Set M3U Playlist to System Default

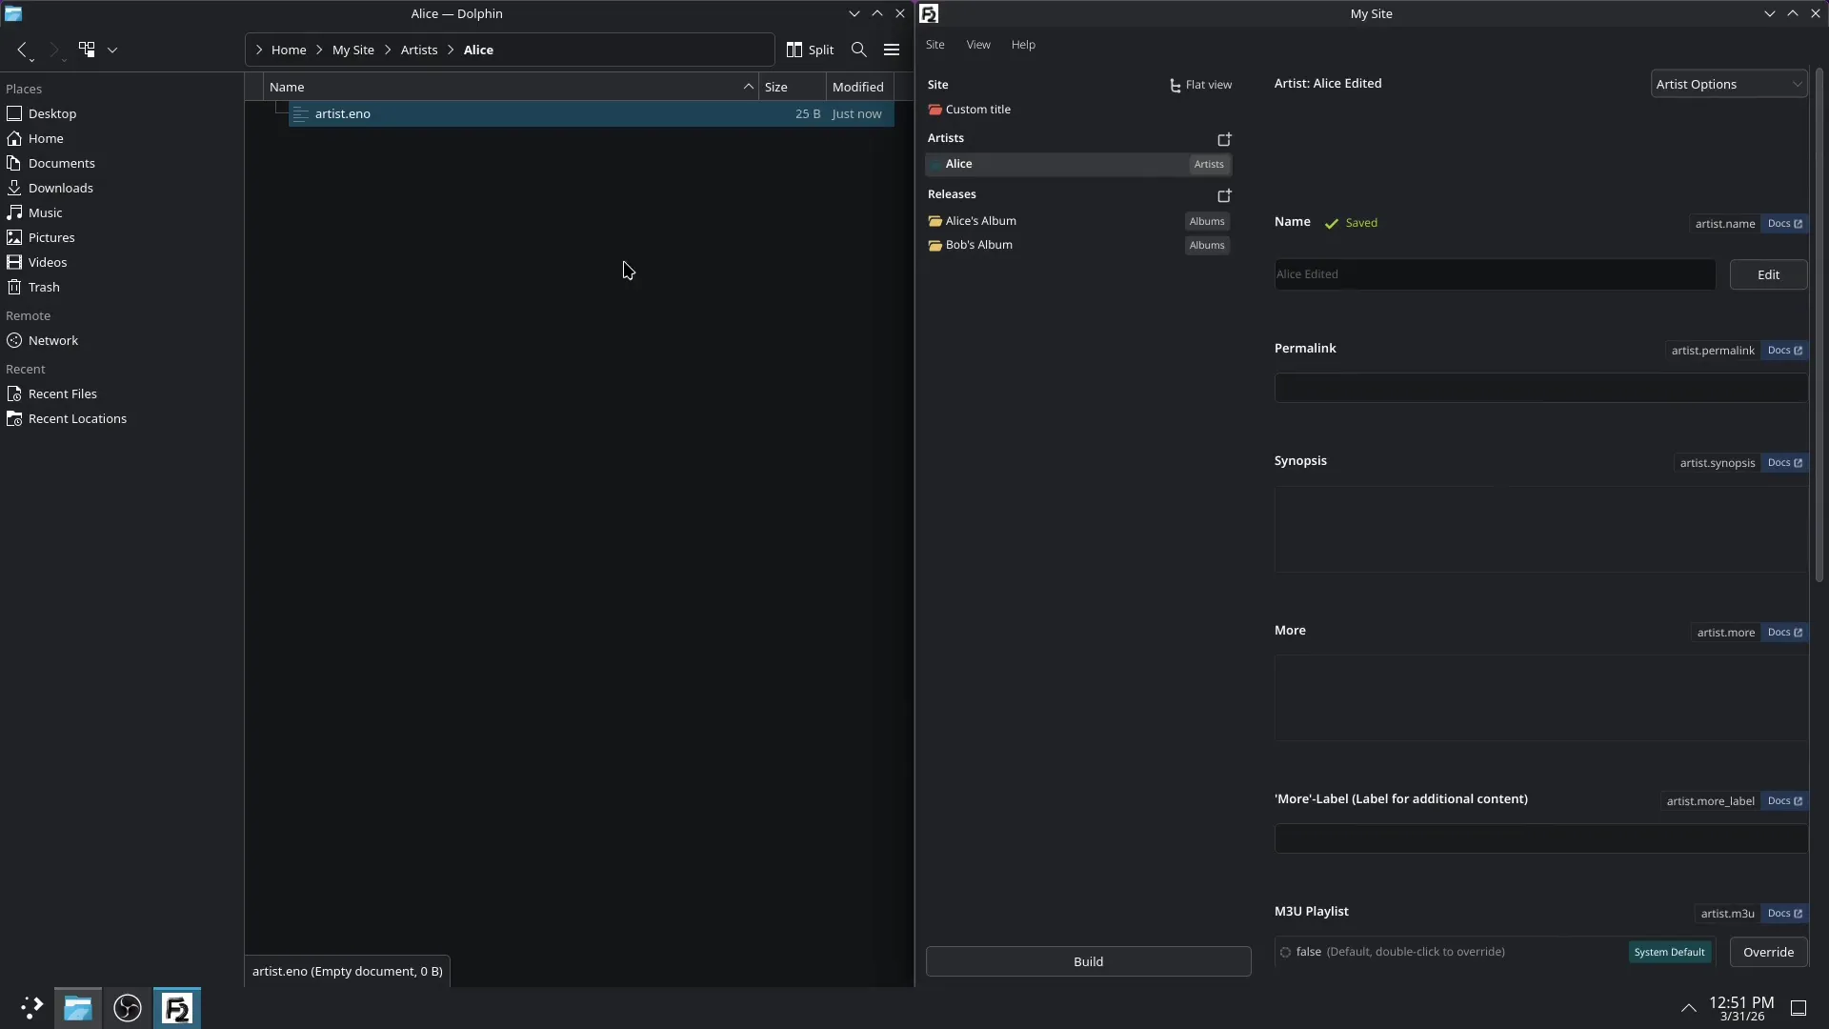pos(1670,952)
